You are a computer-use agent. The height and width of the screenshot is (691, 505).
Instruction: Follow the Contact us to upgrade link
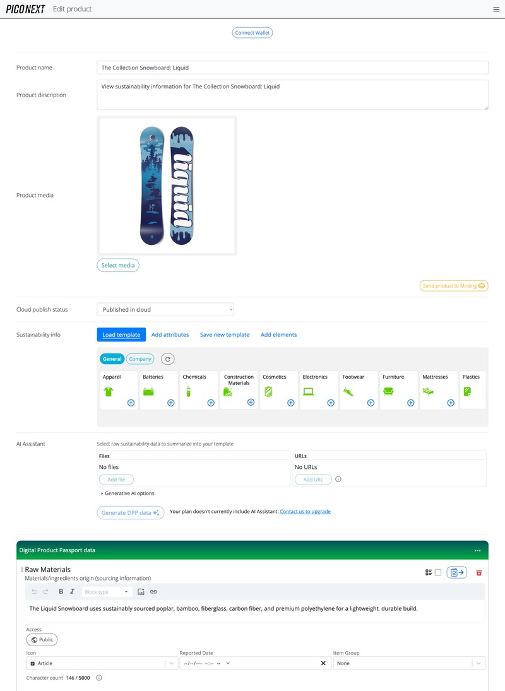[x=305, y=512]
